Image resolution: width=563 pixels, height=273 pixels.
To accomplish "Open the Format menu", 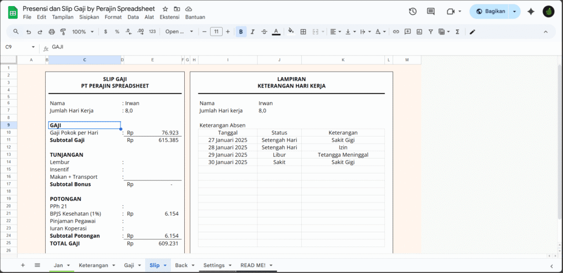I will coord(113,17).
